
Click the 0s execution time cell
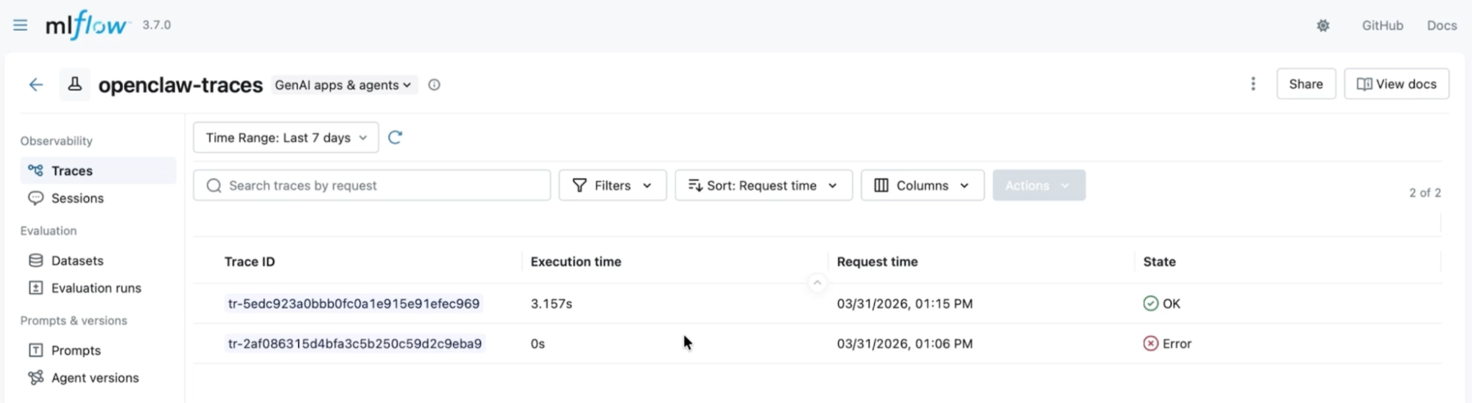tap(538, 343)
